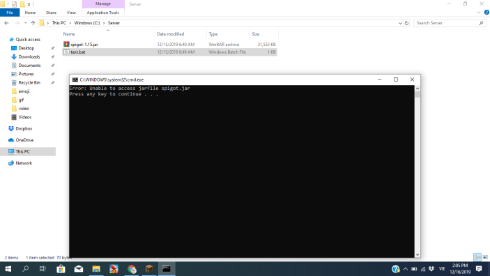
Task: Show hidden system tray icons
Action: click(x=405, y=269)
